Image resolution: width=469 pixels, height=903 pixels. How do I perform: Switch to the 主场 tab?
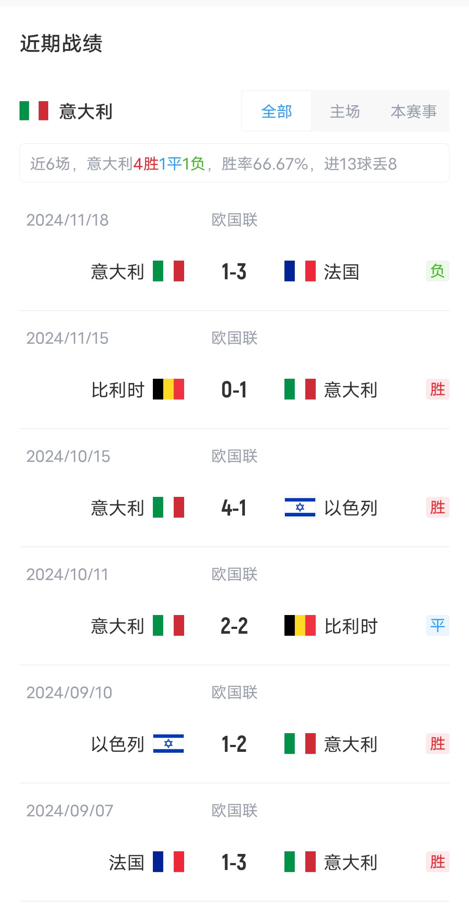[345, 111]
